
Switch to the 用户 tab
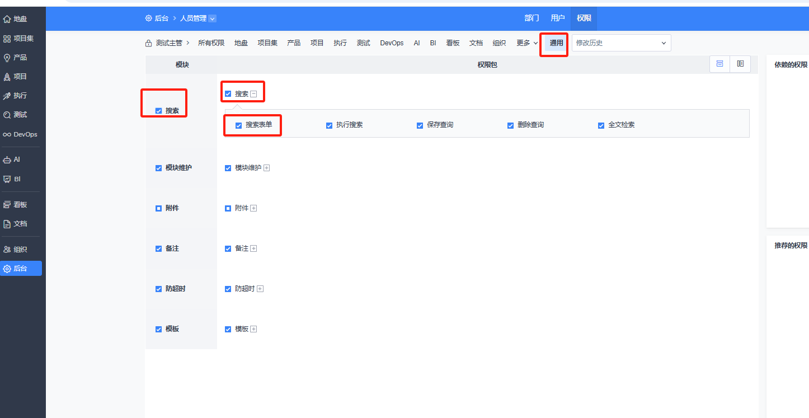558,18
